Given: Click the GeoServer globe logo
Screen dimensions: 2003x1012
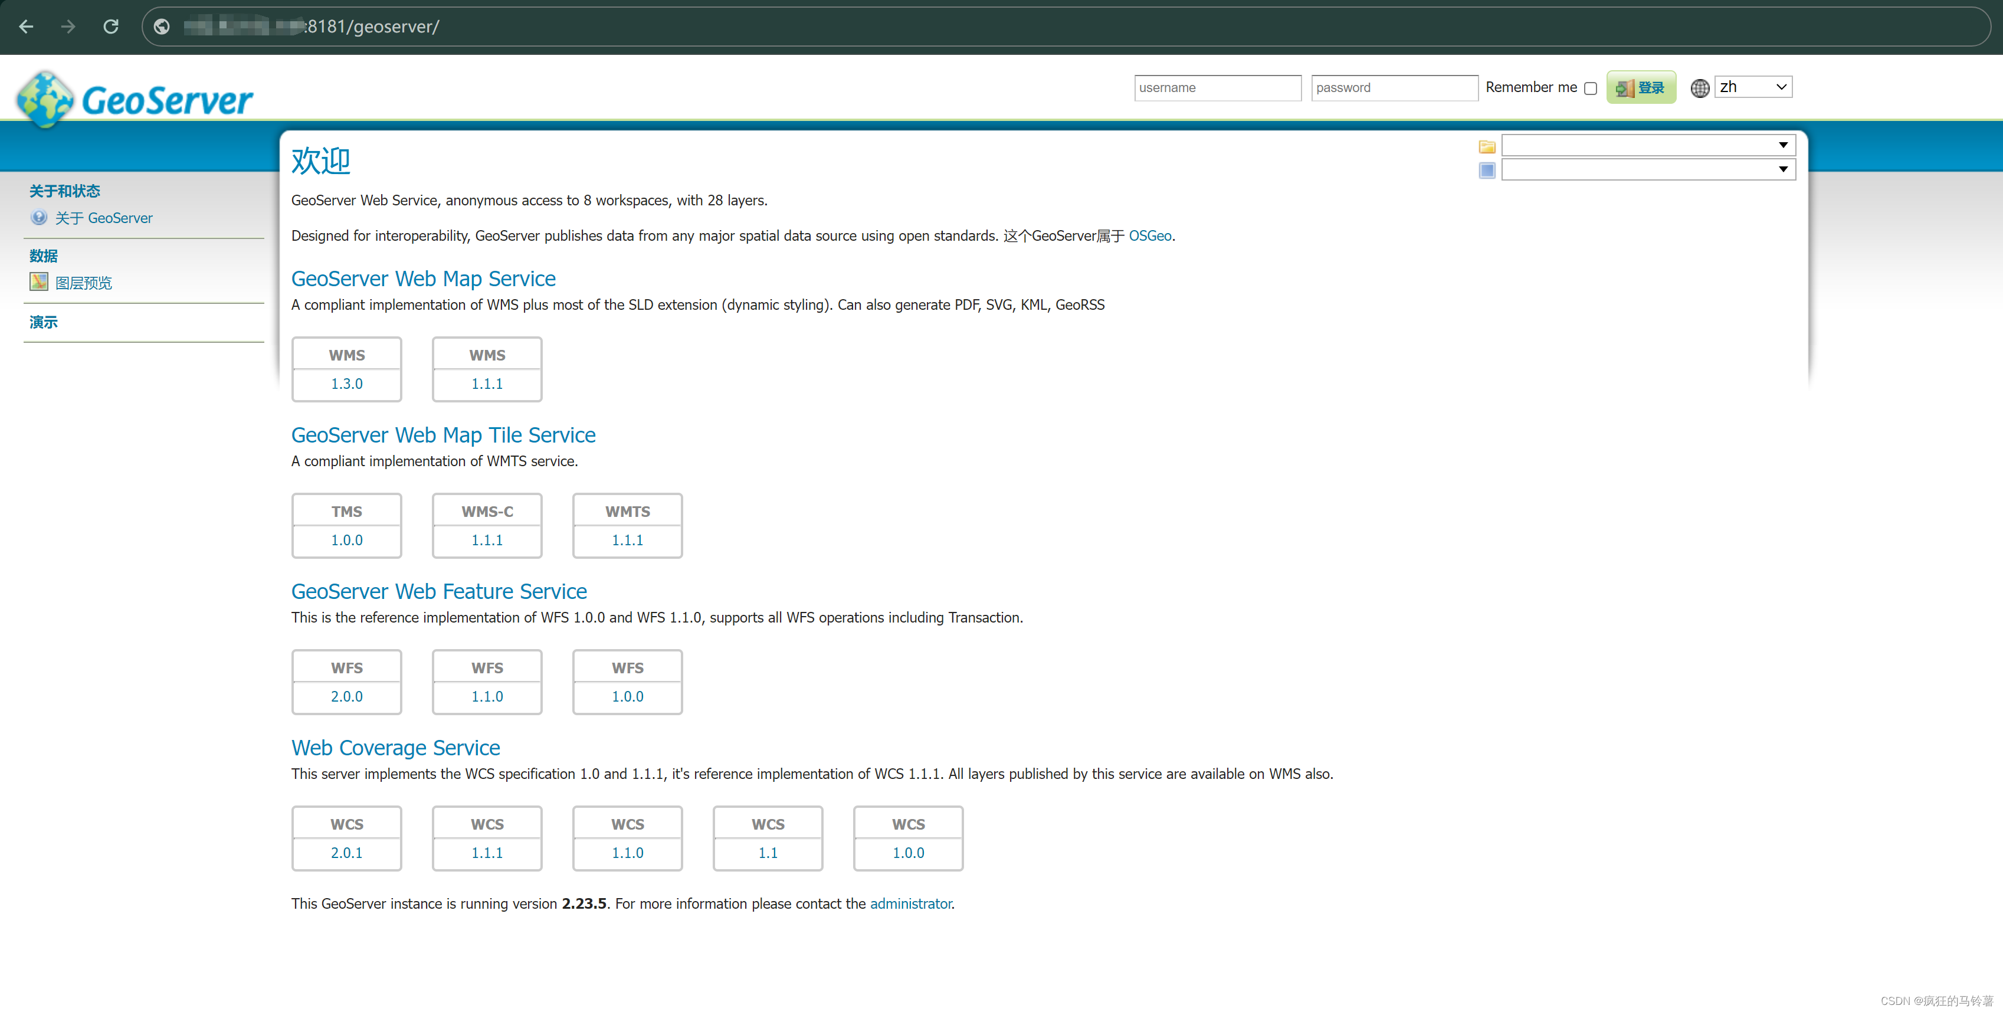Looking at the screenshot, I should [x=45, y=99].
